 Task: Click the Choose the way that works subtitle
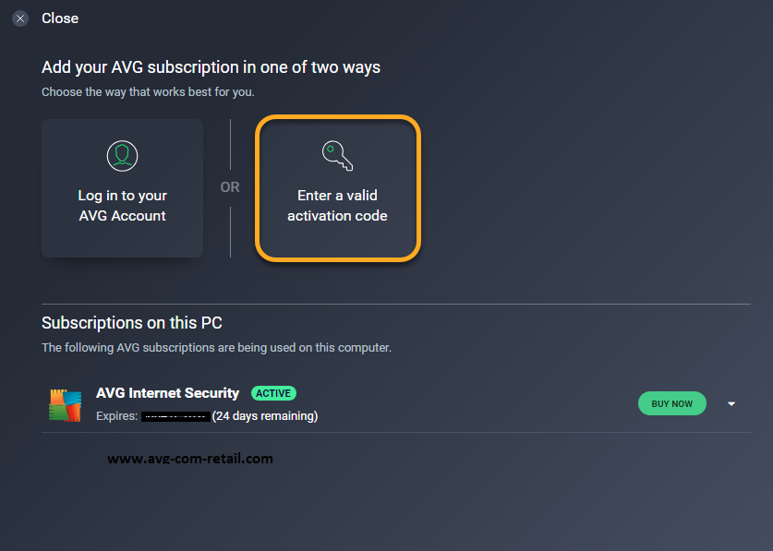148,92
